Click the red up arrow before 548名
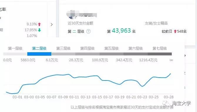The width and height of the screenshot is (197, 112). click(175, 31)
